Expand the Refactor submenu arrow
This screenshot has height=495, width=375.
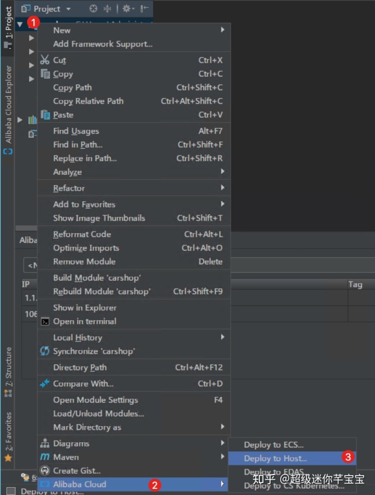[222, 188]
